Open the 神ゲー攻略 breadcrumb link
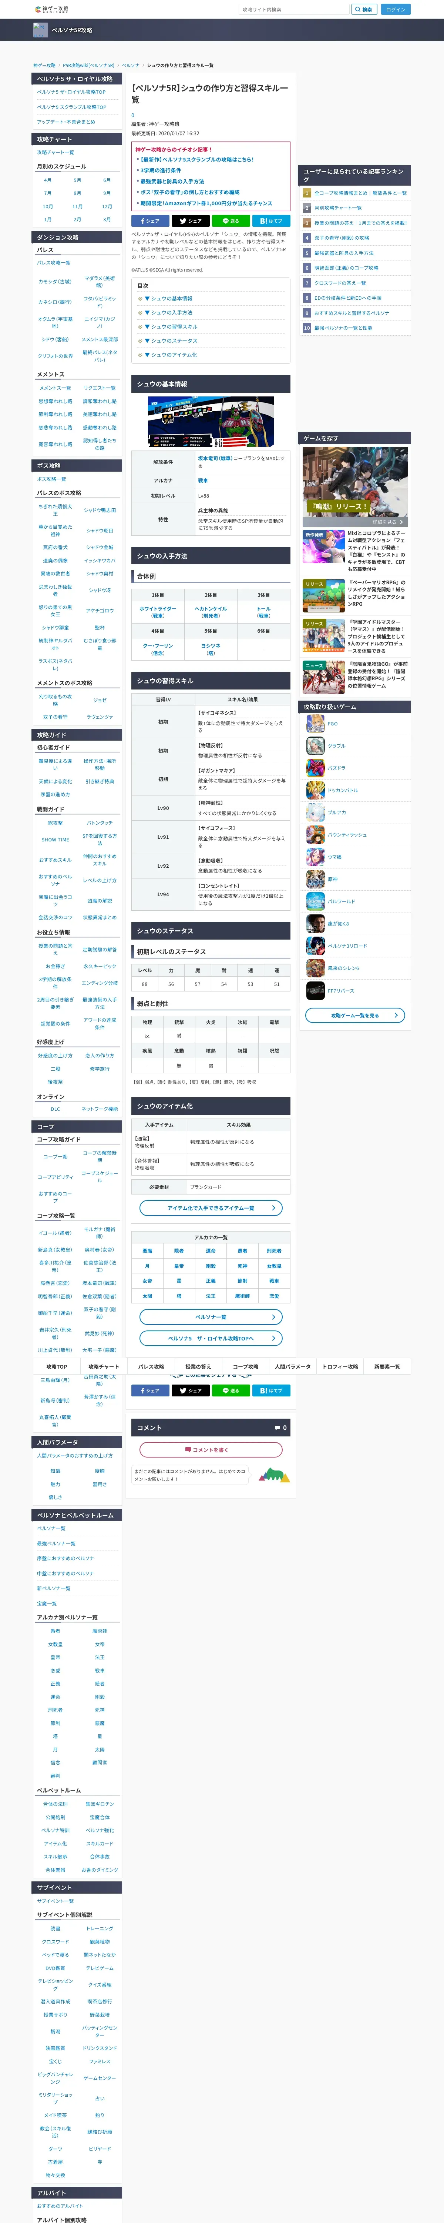 [x=44, y=66]
